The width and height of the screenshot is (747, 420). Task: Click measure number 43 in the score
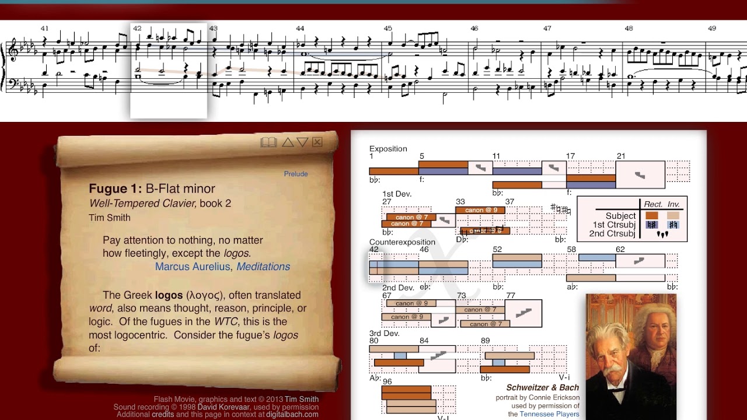point(213,28)
